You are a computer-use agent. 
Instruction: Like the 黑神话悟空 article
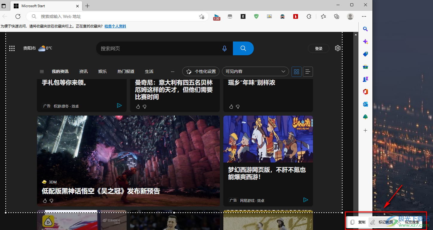point(45,200)
